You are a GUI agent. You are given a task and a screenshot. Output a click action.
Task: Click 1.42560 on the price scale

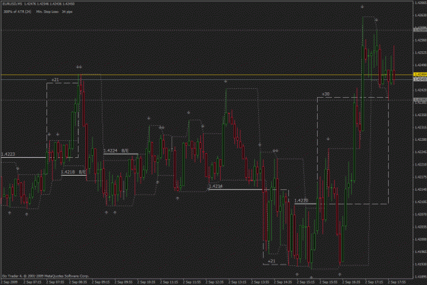click(421, 40)
